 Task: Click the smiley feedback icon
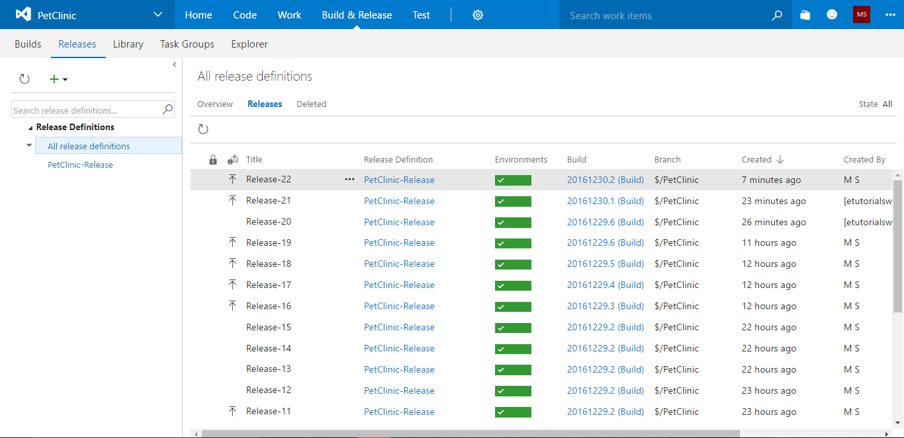pos(833,15)
